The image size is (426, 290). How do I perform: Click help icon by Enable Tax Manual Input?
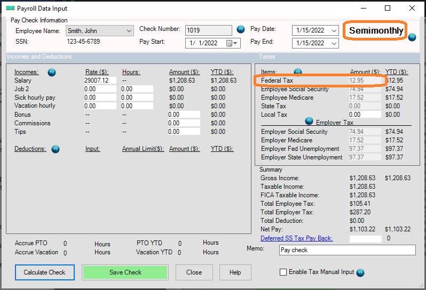point(360,272)
